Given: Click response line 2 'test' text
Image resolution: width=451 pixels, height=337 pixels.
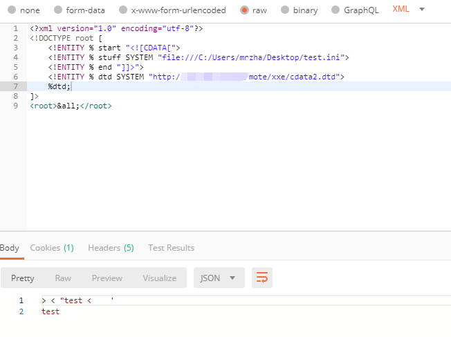Looking at the screenshot, I should tap(50, 311).
